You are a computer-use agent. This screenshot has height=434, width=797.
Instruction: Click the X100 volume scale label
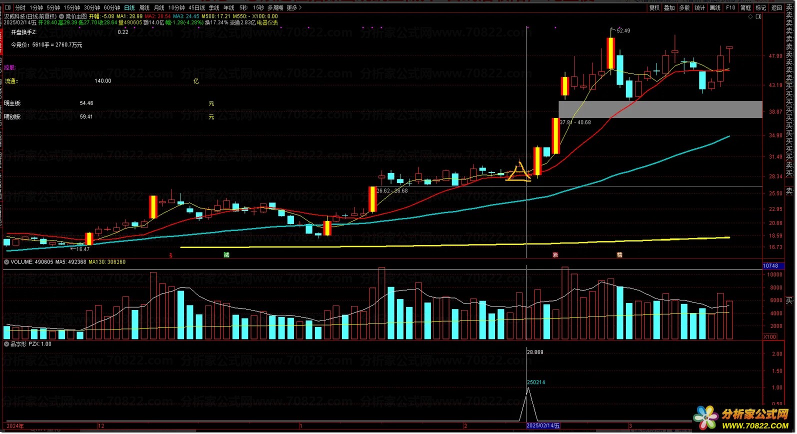pos(770,337)
